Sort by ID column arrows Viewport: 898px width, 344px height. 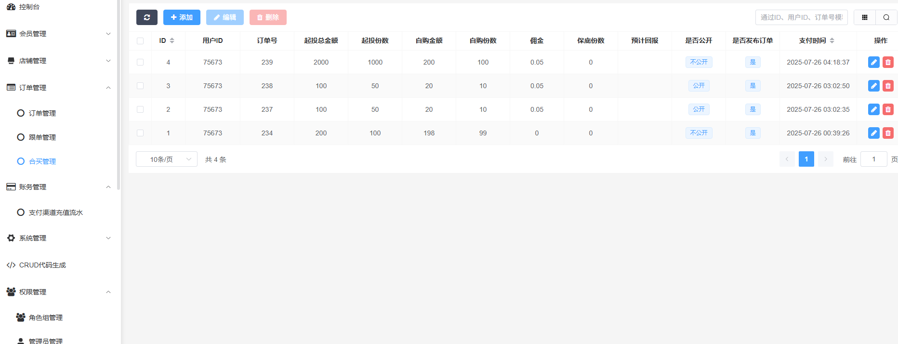tap(172, 40)
